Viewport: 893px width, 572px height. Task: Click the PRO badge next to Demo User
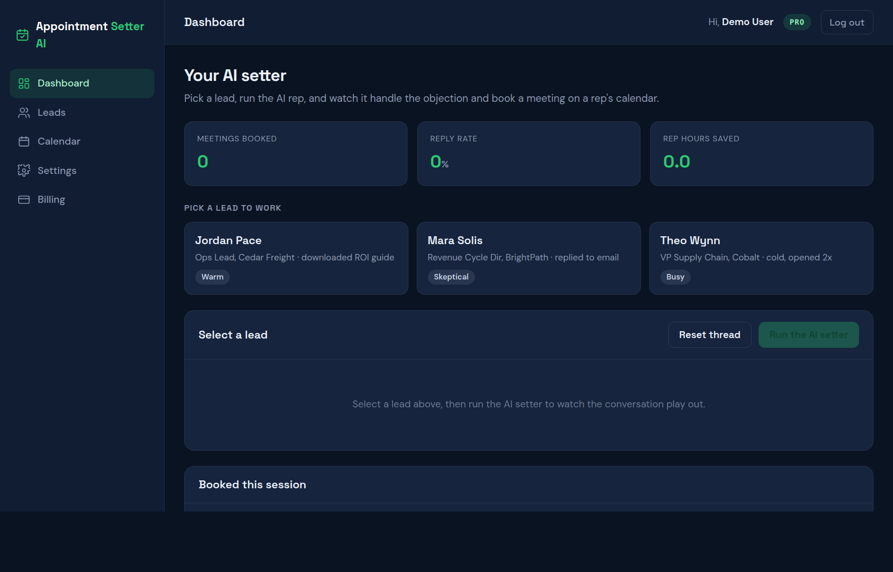797,22
